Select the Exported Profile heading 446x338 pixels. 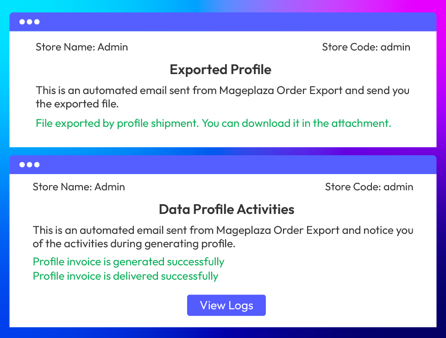[x=220, y=69]
